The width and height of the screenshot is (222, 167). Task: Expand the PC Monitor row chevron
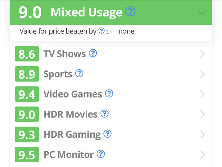coord(203,155)
